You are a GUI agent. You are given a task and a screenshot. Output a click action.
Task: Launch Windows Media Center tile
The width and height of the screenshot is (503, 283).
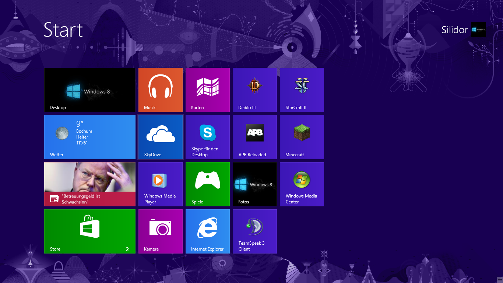pyautogui.click(x=302, y=184)
